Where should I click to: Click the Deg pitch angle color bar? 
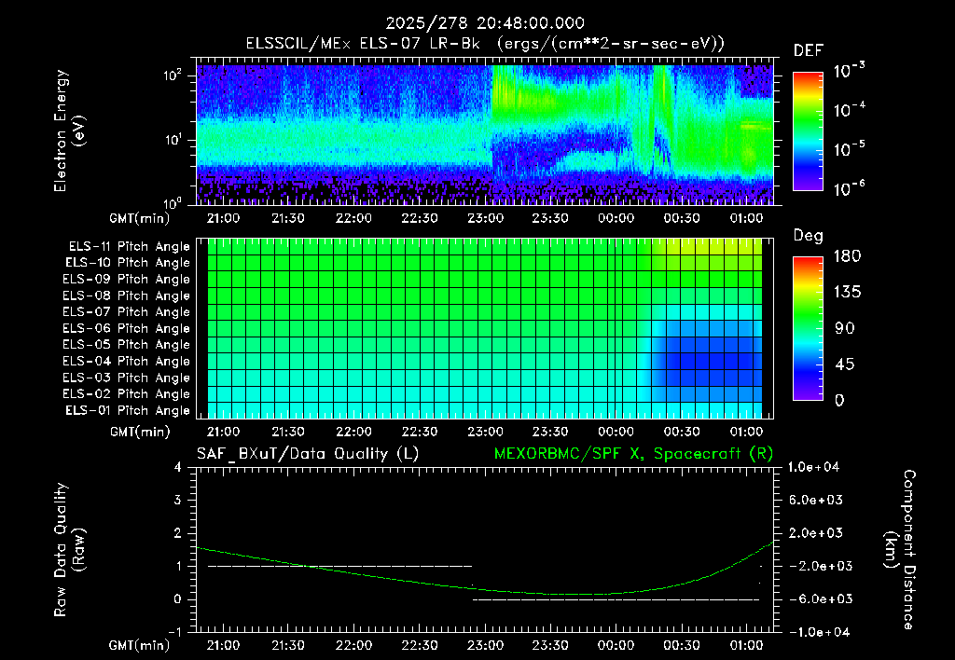coord(808,328)
